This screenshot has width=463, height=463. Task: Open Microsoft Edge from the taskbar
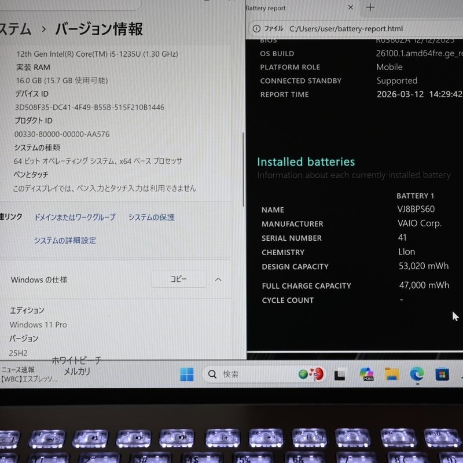417,374
